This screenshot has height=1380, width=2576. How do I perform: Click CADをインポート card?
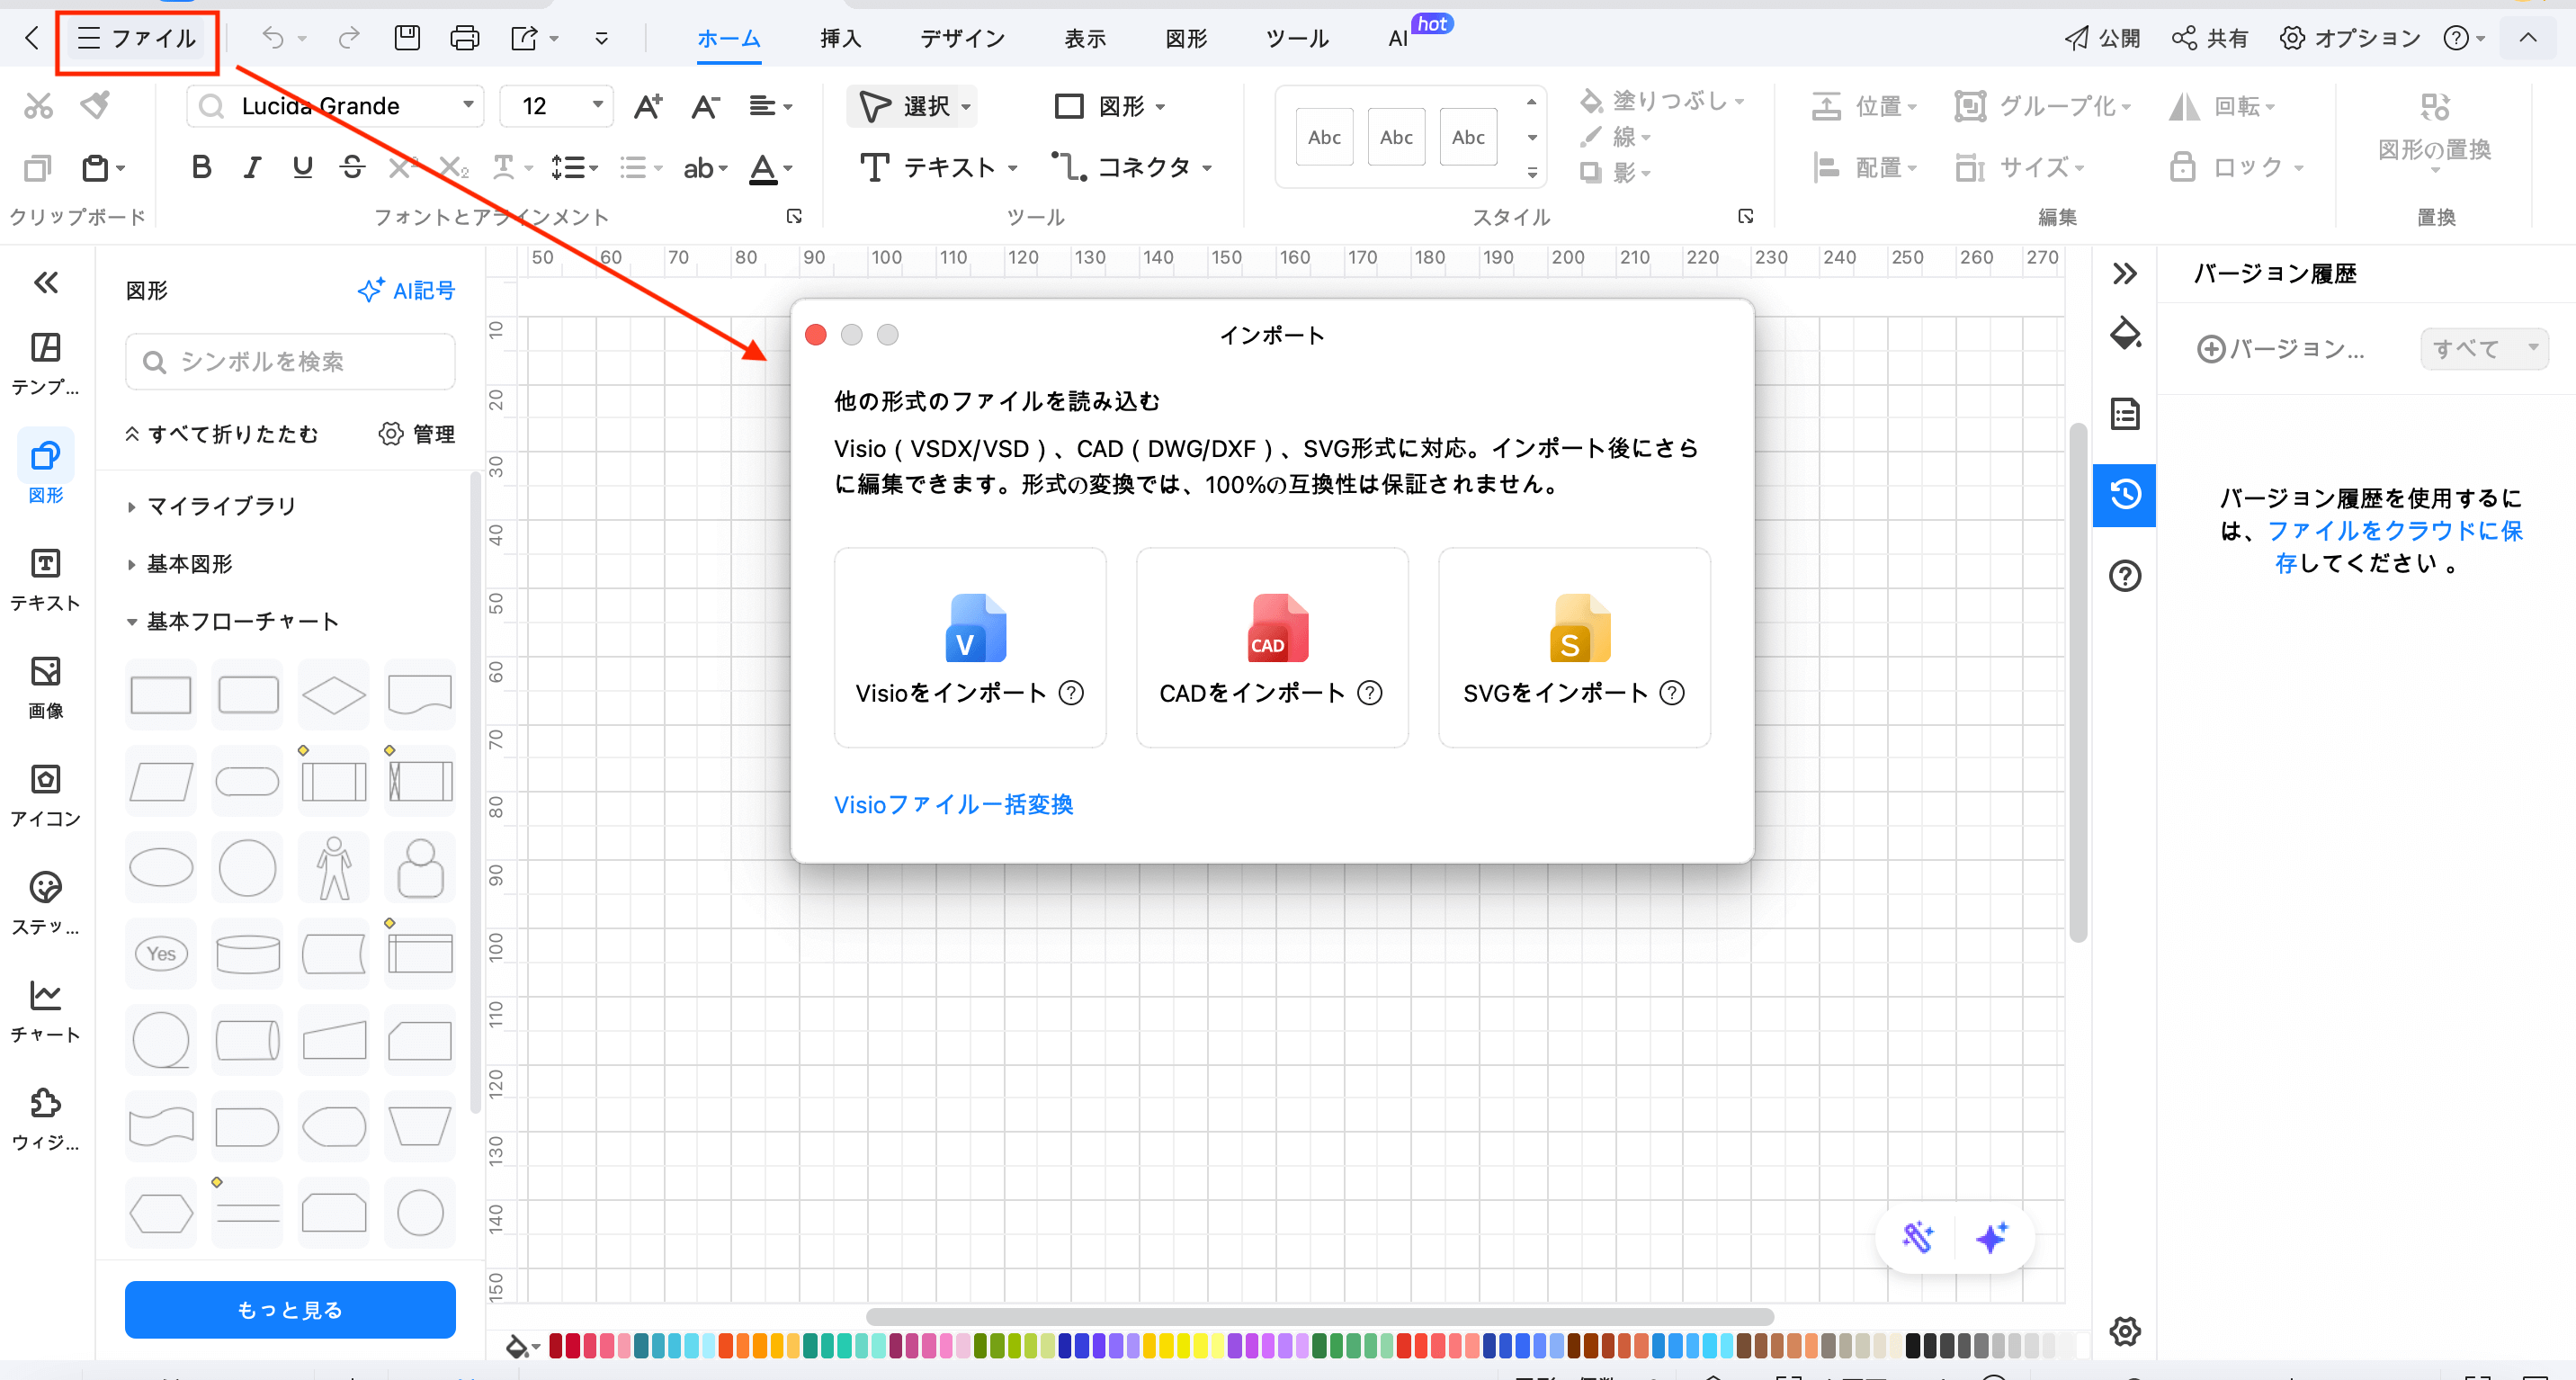click(1272, 647)
